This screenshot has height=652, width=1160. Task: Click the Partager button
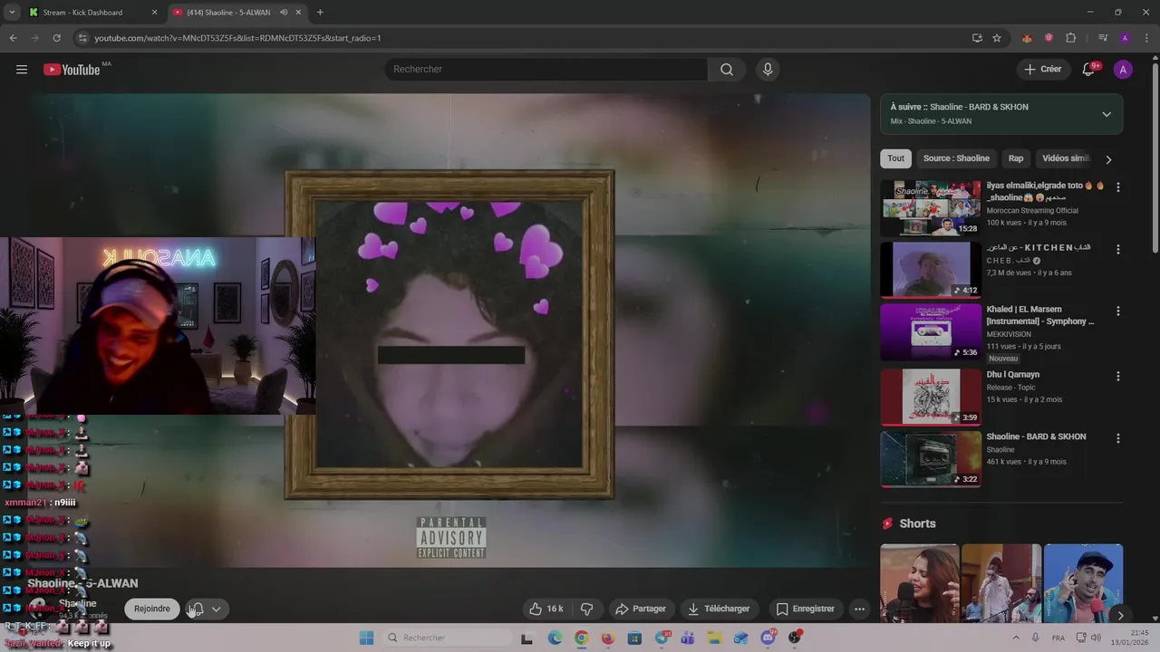coord(640,609)
